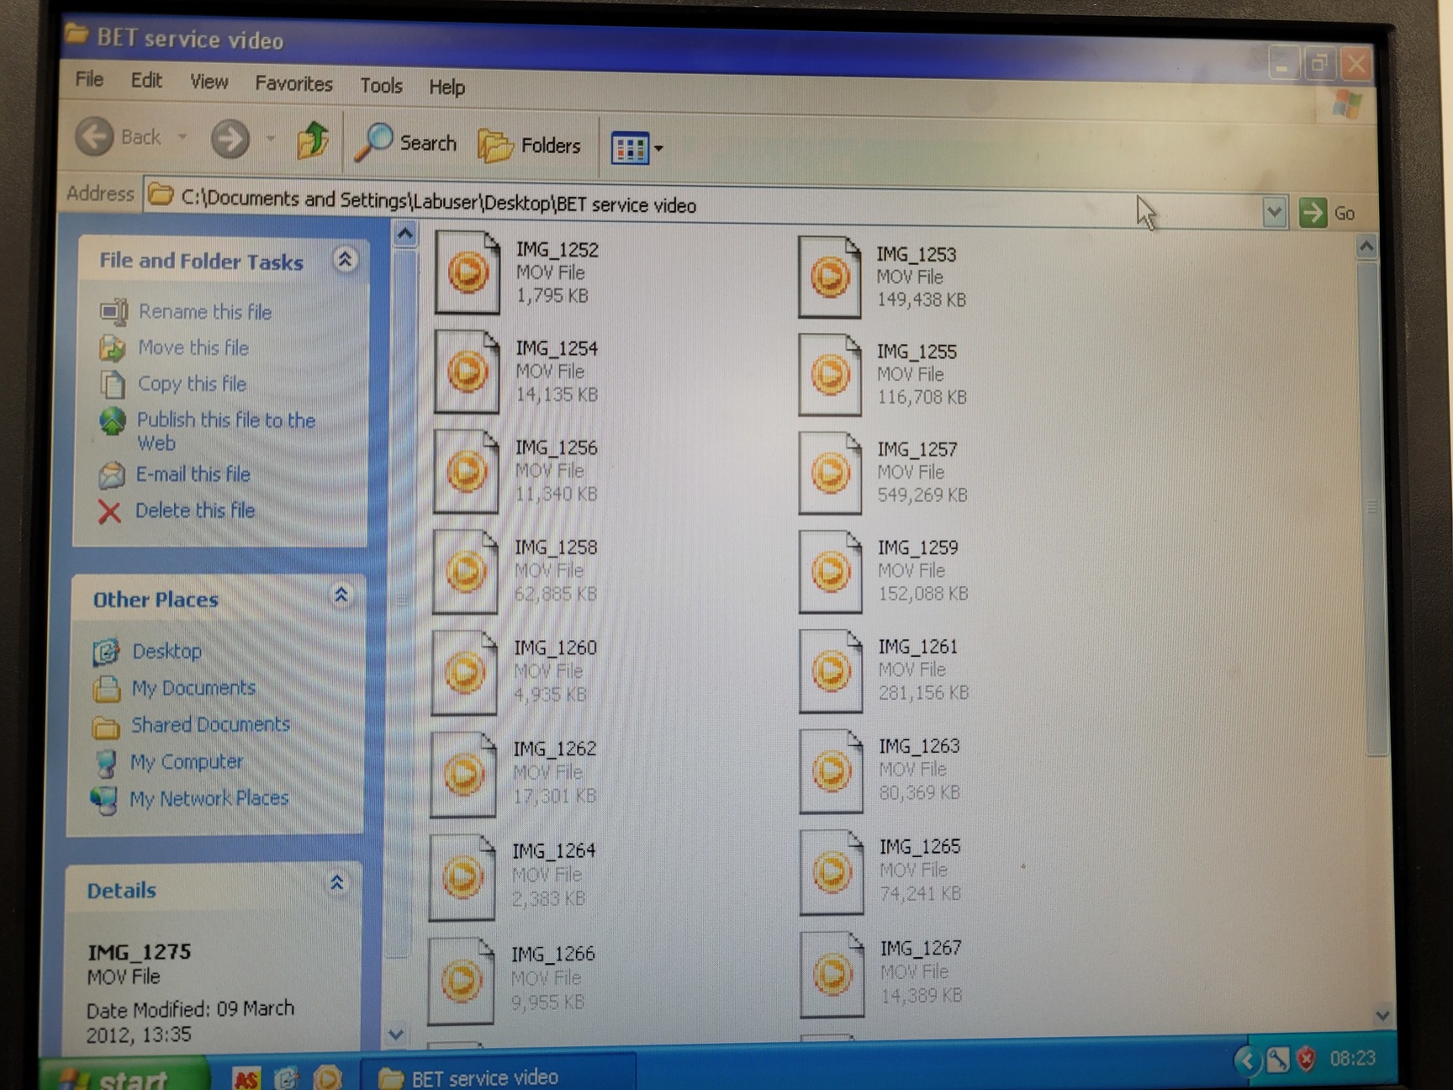Select the IMG_1261 file icon
Viewport: 1453px width, 1090px height.
[831, 671]
